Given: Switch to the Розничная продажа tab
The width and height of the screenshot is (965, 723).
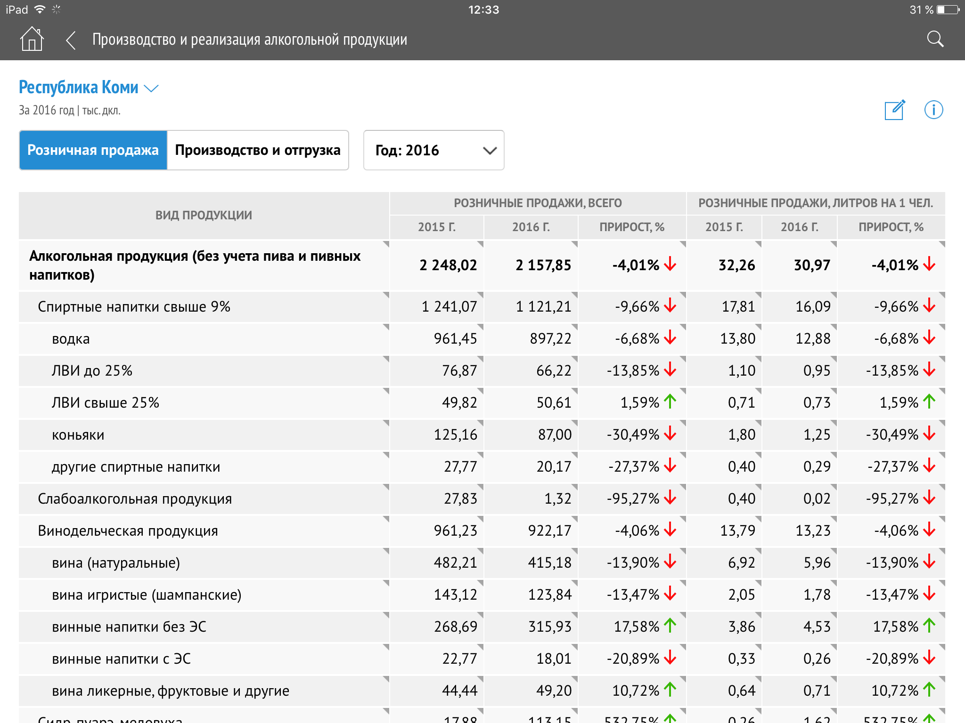Looking at the screenshot, I should [x=93, y=150].
